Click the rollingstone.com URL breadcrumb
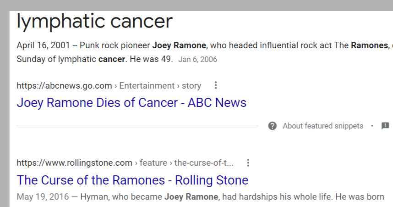 pyautogui.click(x=125, y=163)
